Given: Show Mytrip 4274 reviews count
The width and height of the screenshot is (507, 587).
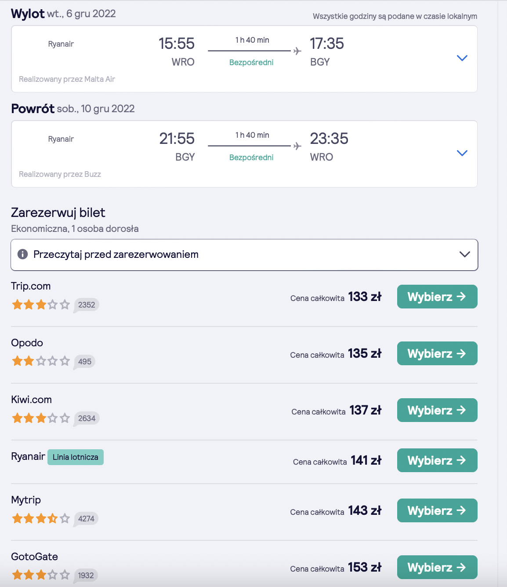Looking at the screenshot, I should 86,518.
